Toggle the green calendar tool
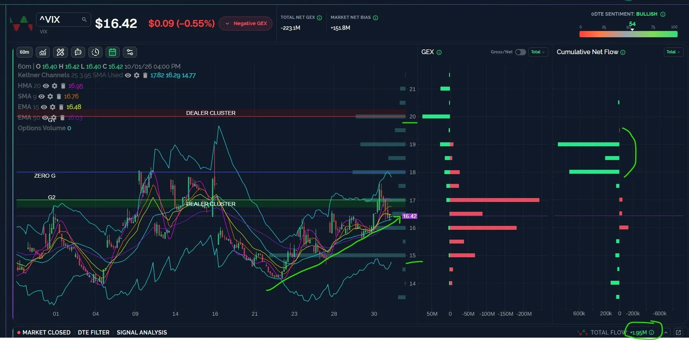The image size is (689, 340). [112, 52]
